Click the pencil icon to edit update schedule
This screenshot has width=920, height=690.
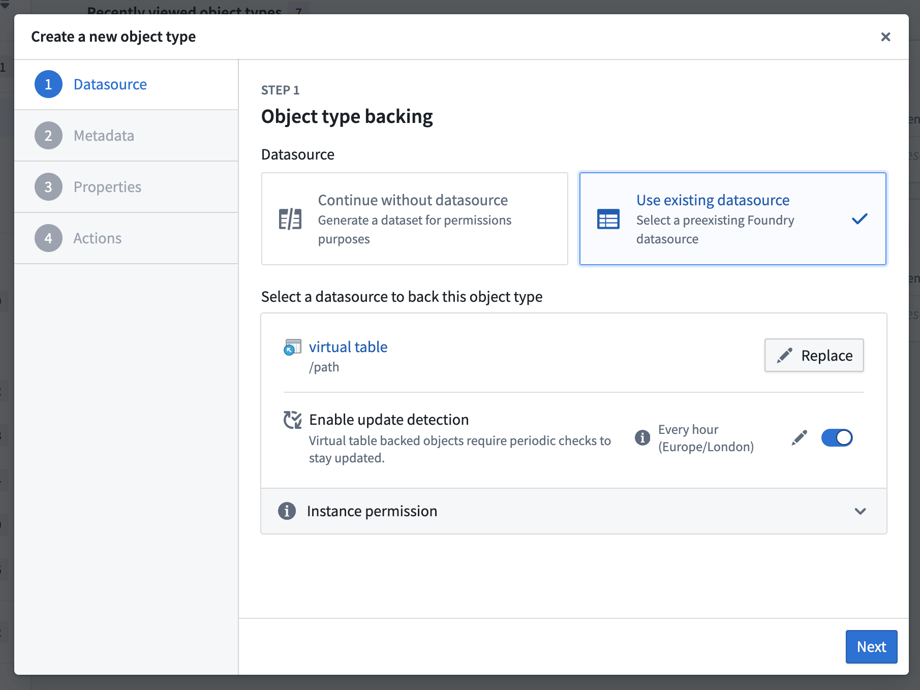[x=799, y=437]
